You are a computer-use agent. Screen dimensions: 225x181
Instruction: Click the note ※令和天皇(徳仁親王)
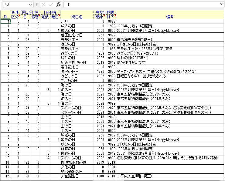134,39
